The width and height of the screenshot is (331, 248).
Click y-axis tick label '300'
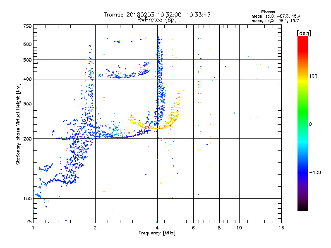[x=27, y=104]
